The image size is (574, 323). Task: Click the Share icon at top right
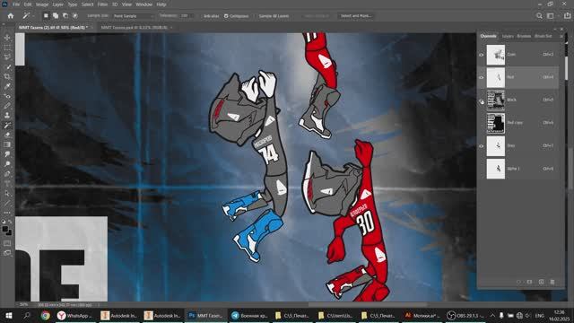point(567,16)
